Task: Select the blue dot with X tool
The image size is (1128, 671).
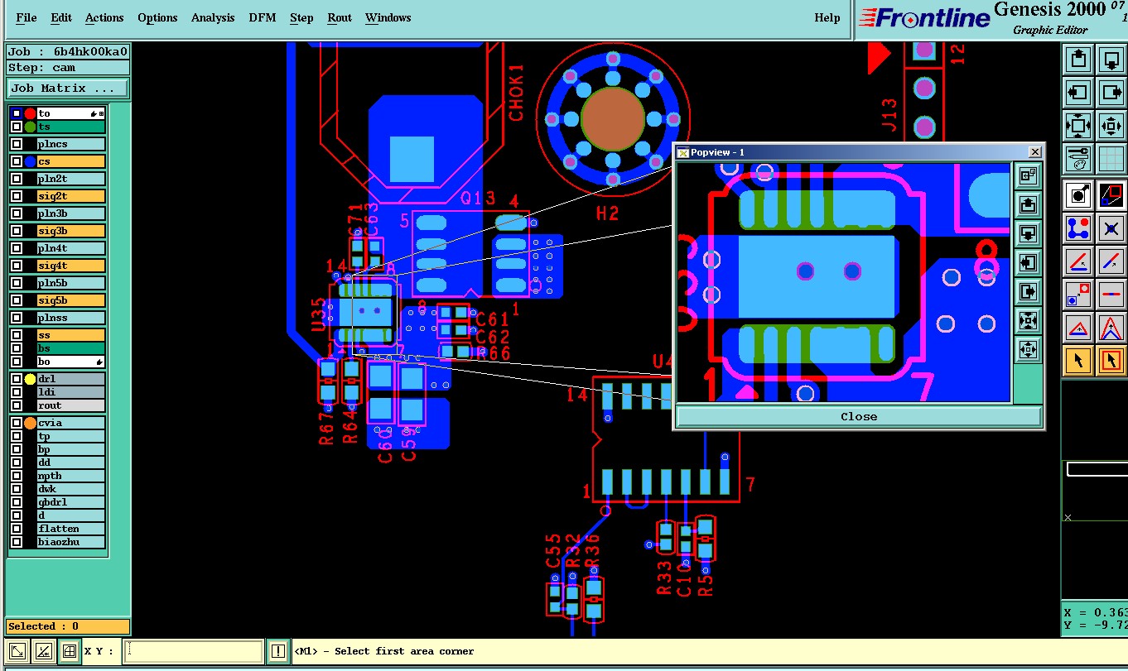Action: tap(1111, 228)
